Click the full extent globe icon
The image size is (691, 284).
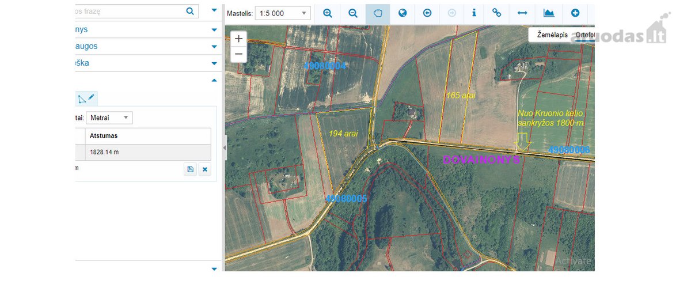point(403,13)
